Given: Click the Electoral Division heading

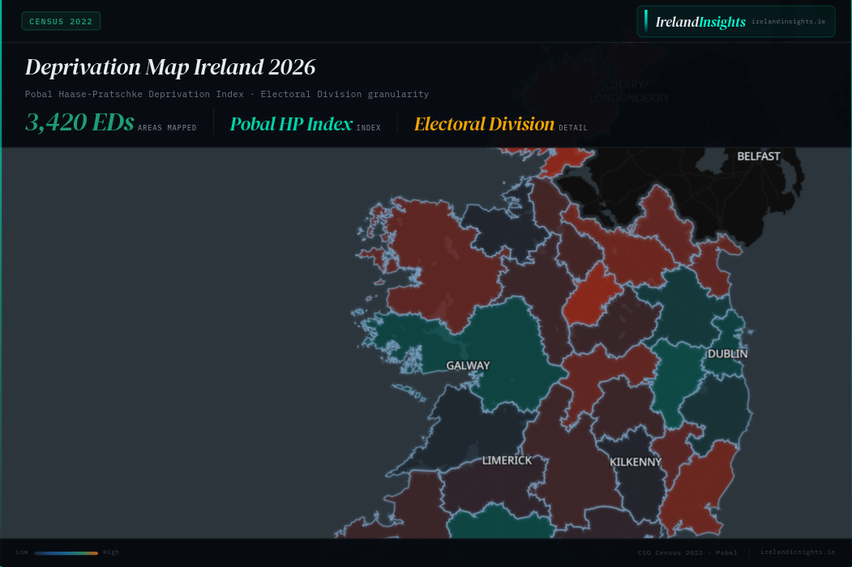Looking at the screenshot, I should click(484, 124).
